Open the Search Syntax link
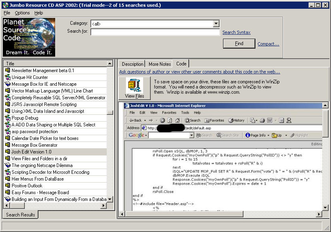The width and height of the screenshot is (331, 232). point(236,32)
